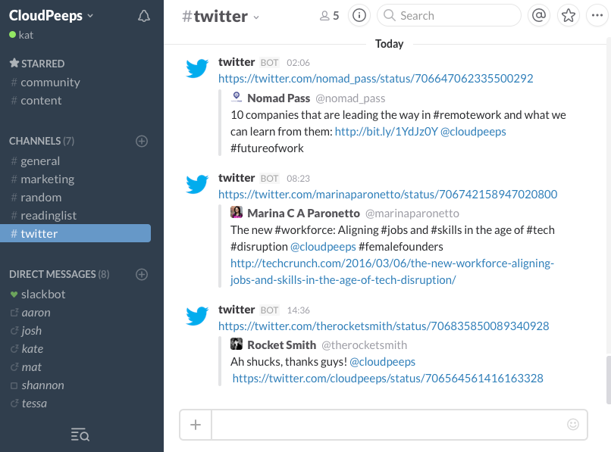The image size is (611, 452).
Task: Click the @nomad_pass handle
Action: (x=350, y=98)
